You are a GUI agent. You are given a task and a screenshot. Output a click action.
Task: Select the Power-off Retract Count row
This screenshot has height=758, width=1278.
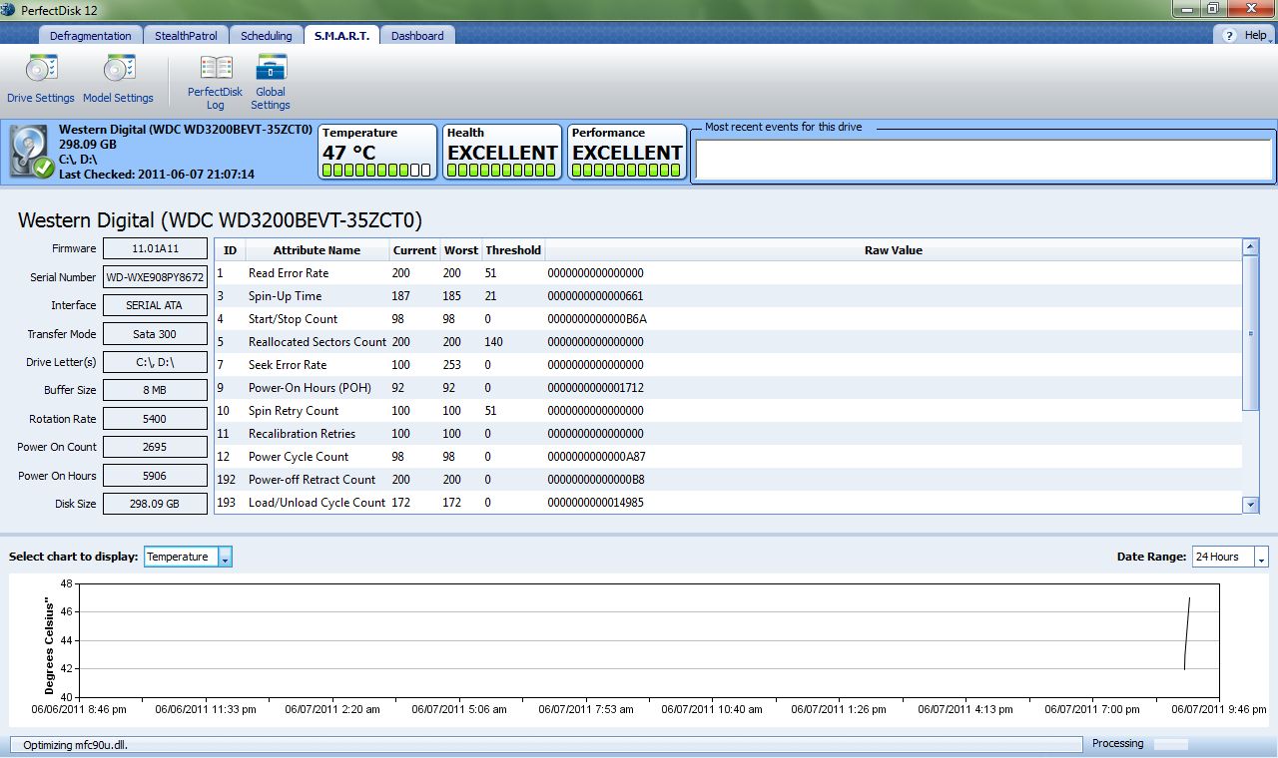pyautogui.click(x=729, y=480)
